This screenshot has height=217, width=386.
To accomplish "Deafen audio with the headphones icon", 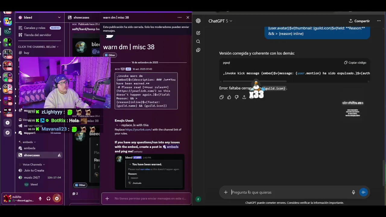I will [x=49, y=199].
